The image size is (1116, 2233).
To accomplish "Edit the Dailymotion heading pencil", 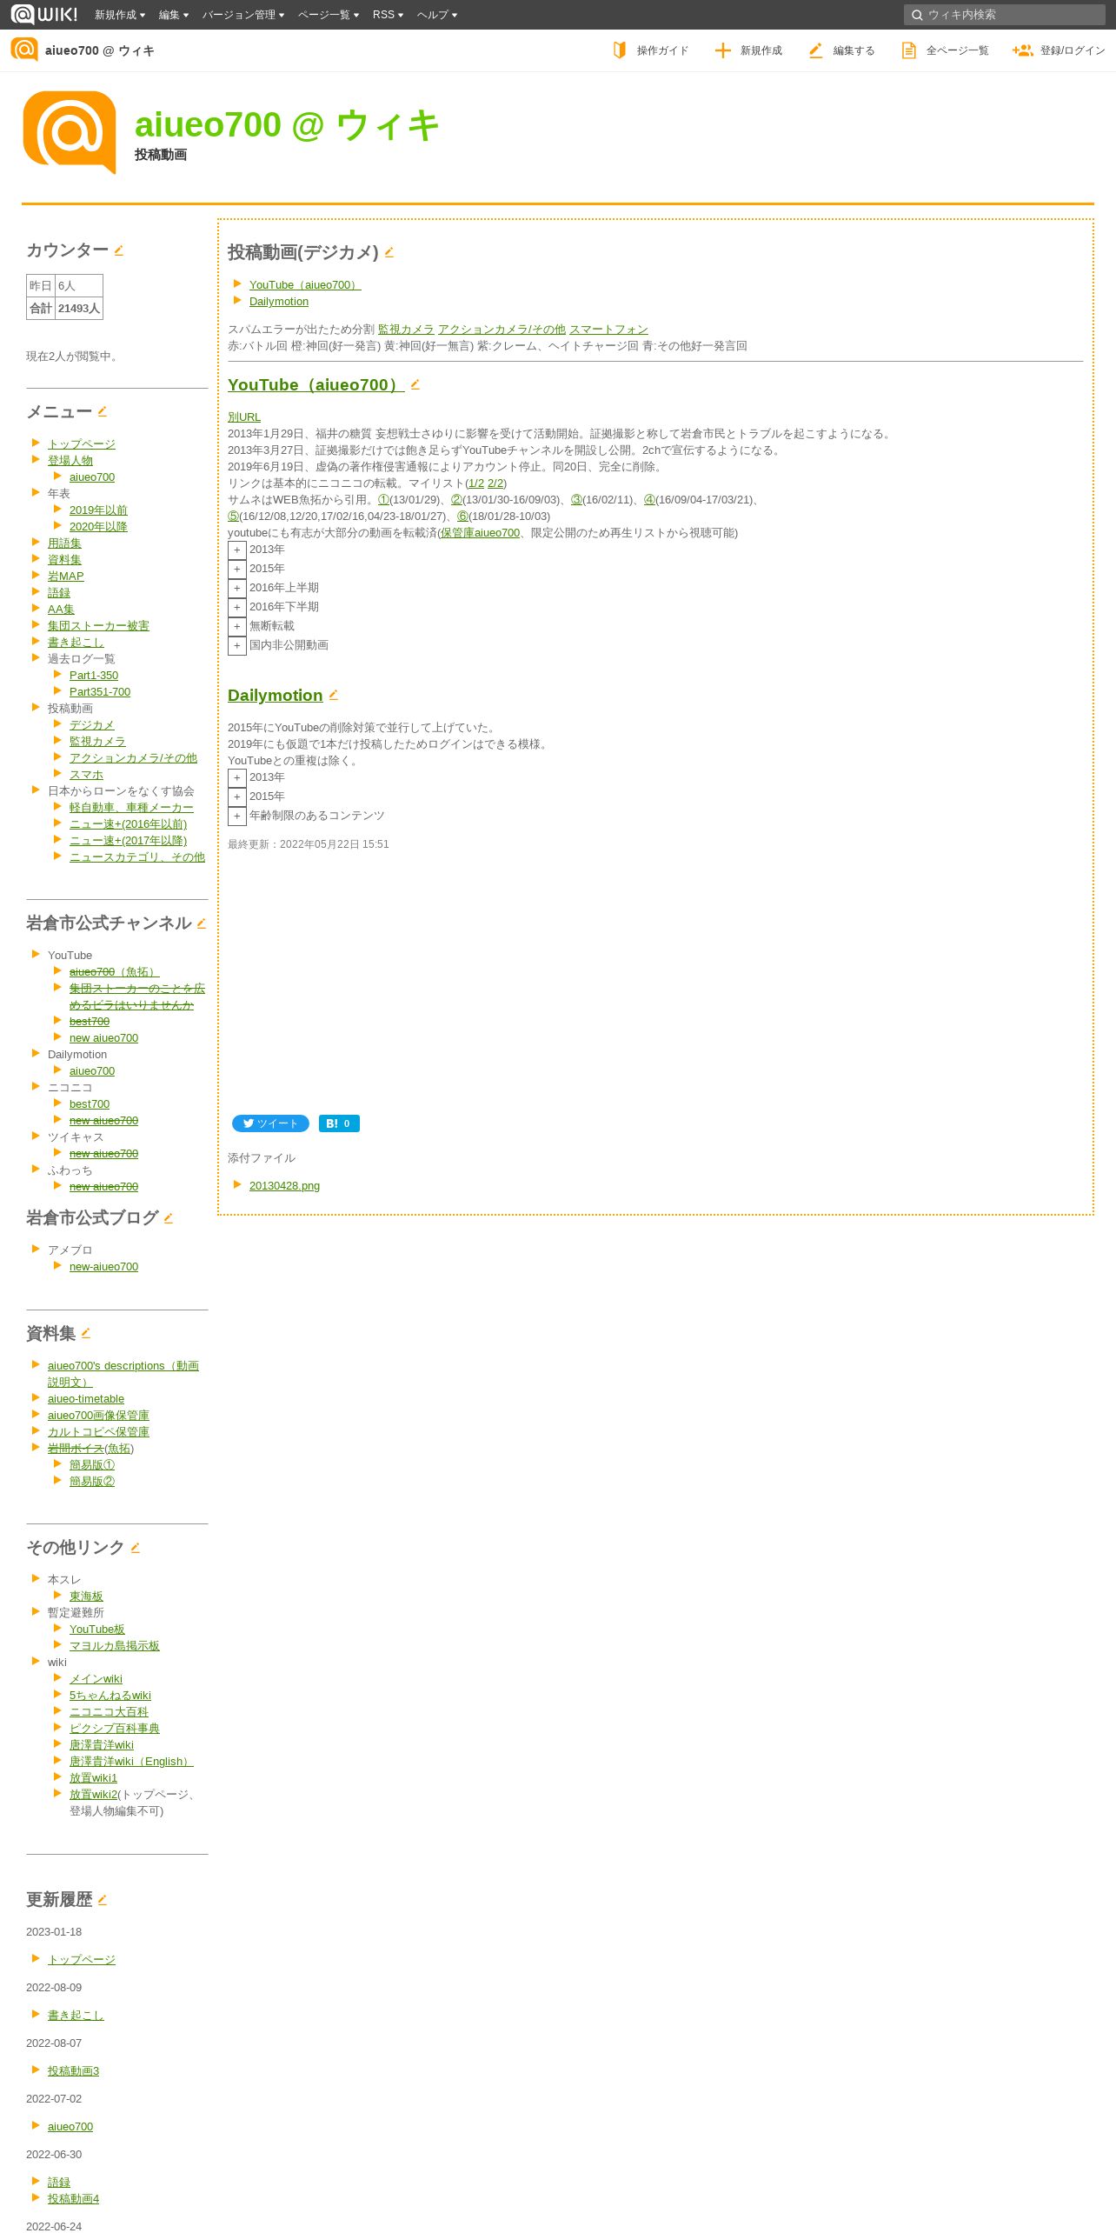I will pos(334,695).
